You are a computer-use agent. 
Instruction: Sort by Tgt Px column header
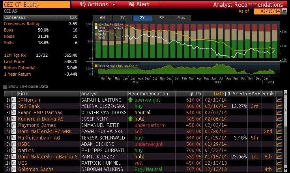point(189,94)
